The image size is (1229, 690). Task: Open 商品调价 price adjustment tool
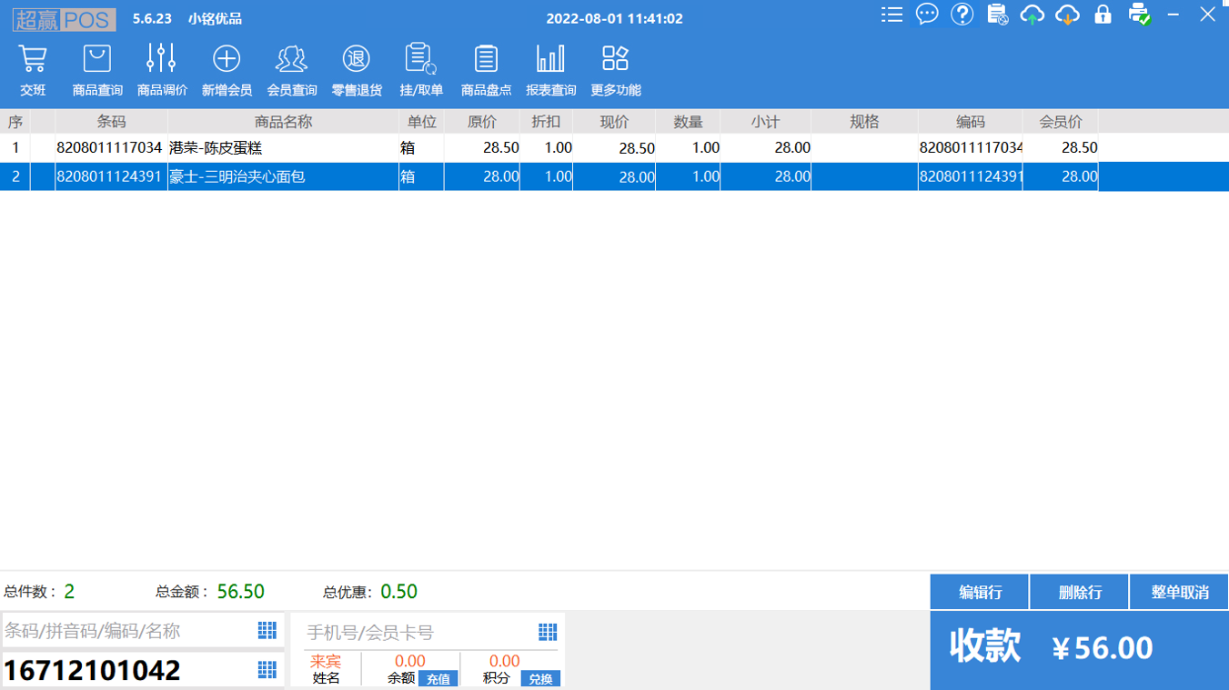(162, 70)
